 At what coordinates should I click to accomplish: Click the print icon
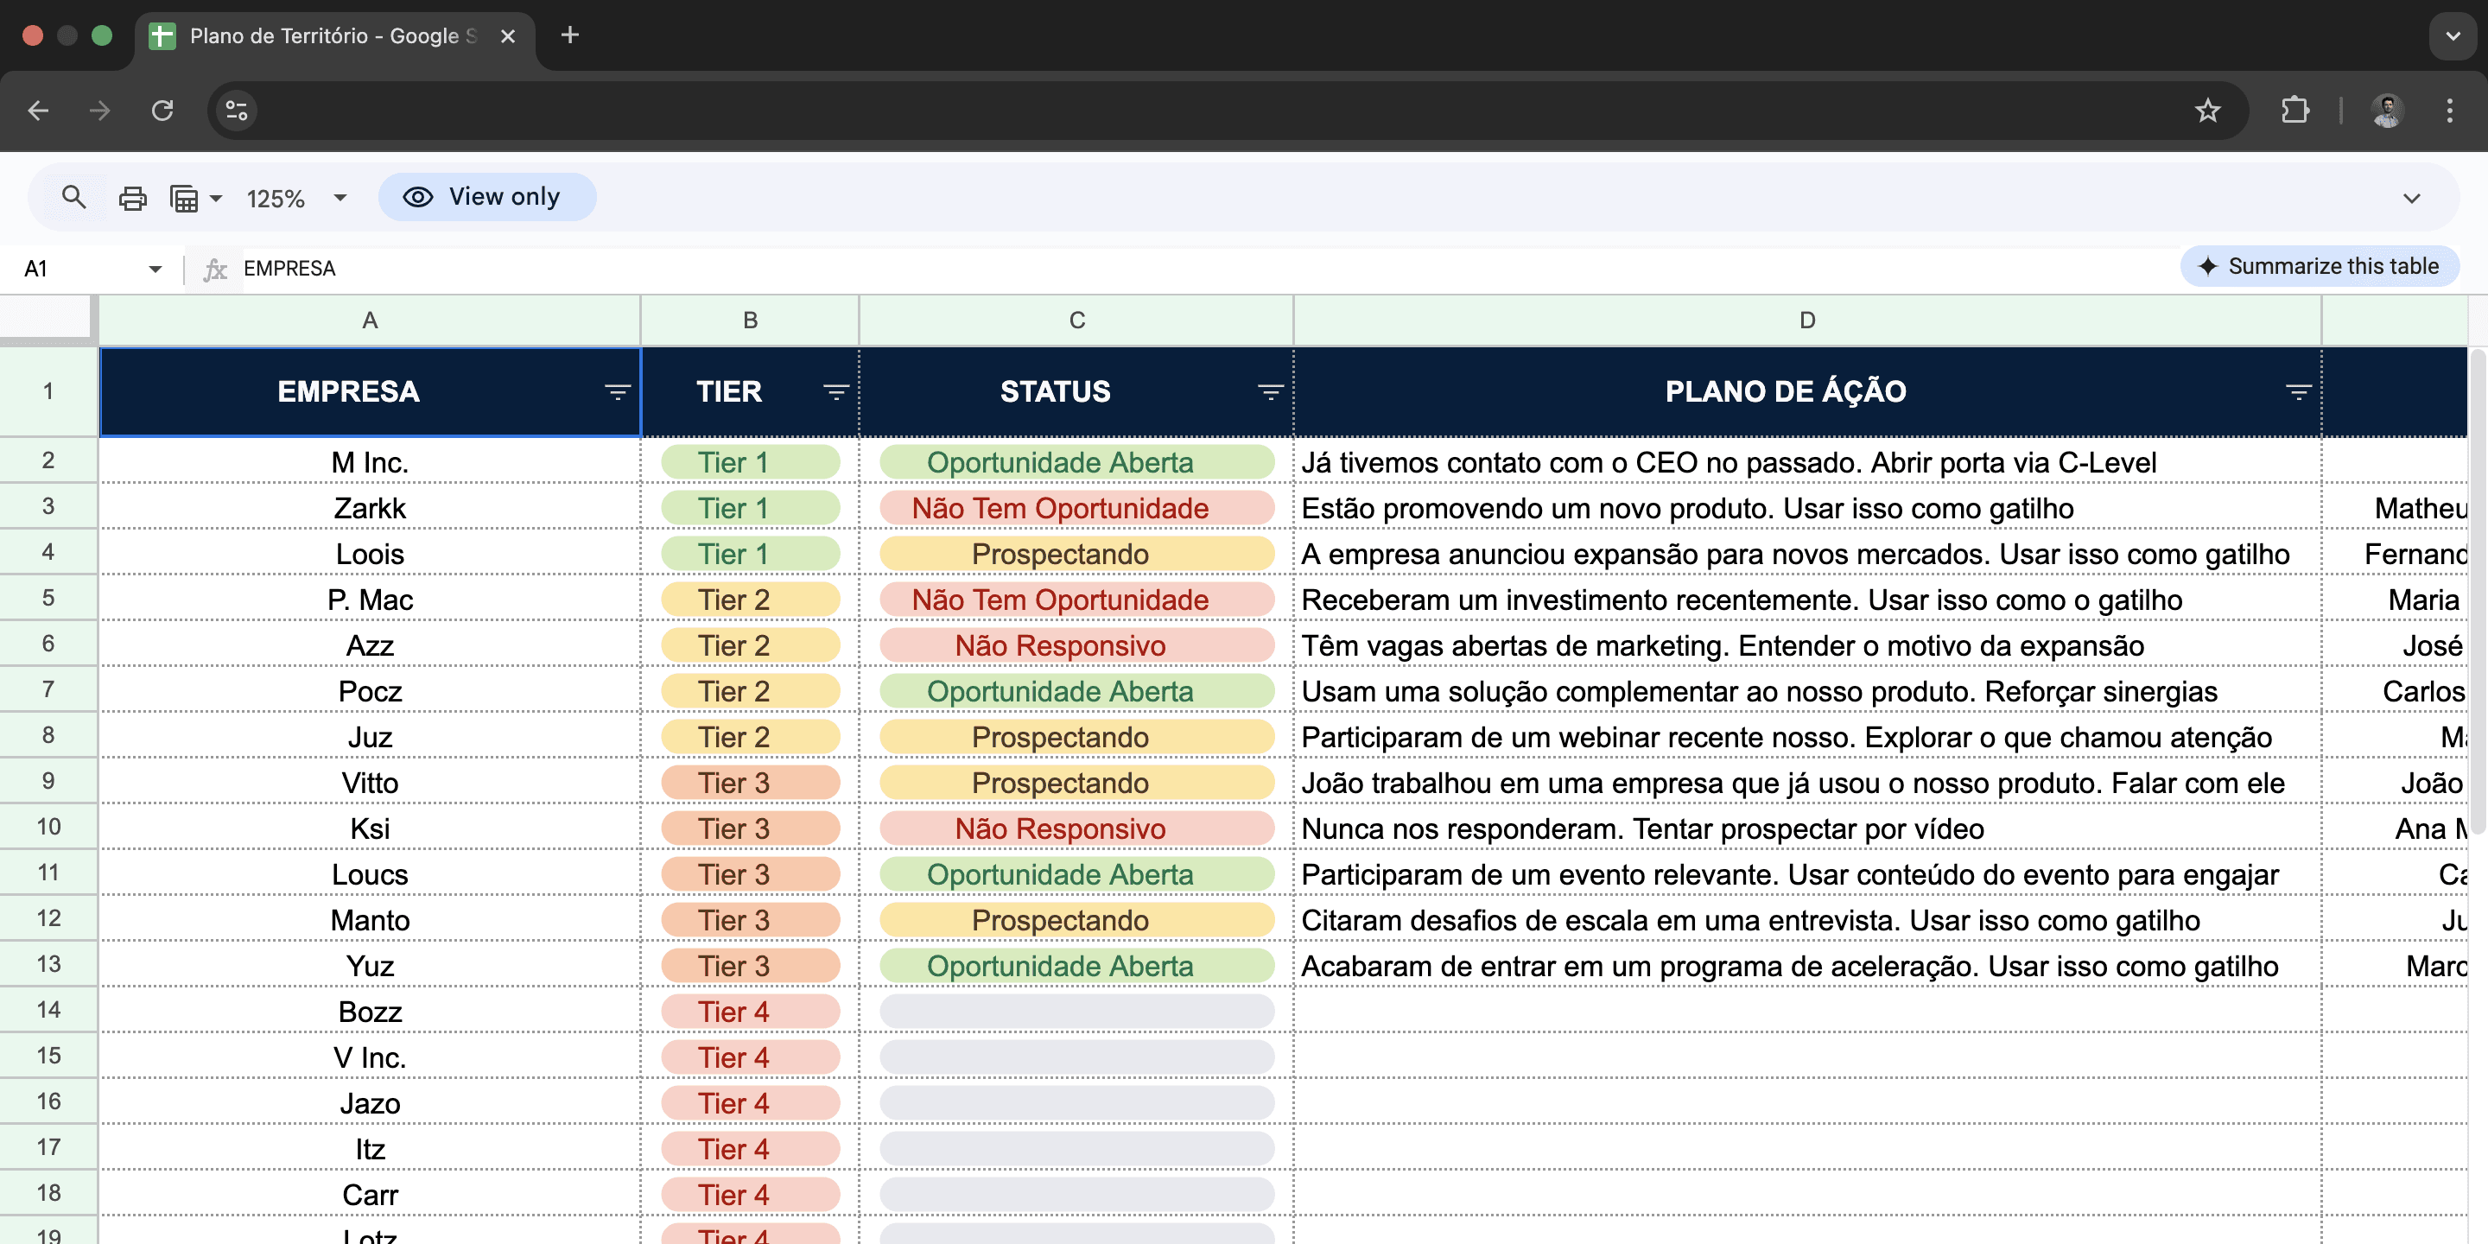point(132,198)
